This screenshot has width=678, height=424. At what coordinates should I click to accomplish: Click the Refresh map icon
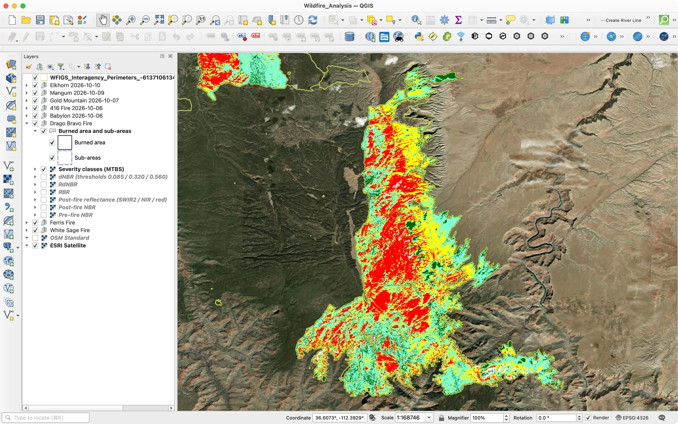click(x=313, y=20)
